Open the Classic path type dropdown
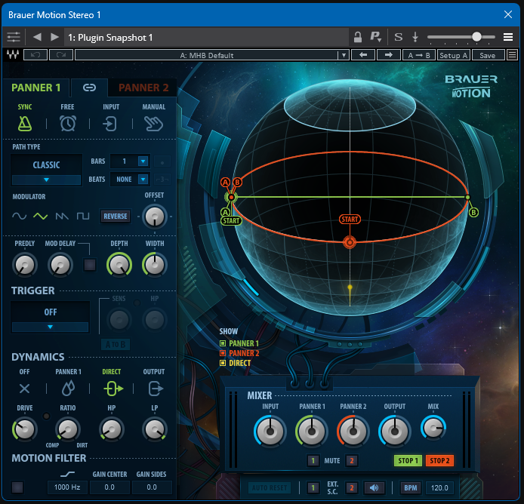The image size is (524, 504). (x=46, y=170)
